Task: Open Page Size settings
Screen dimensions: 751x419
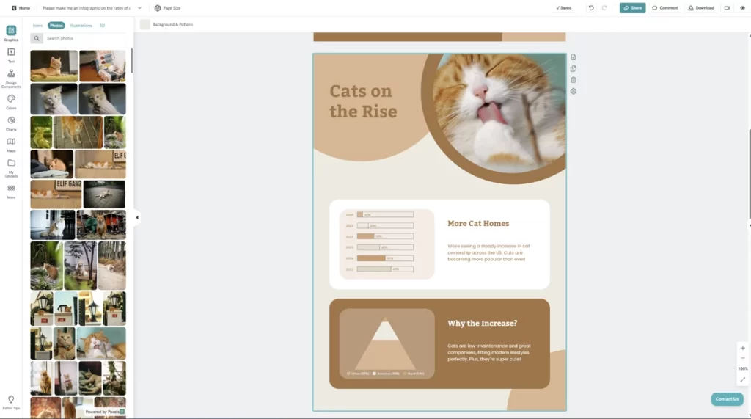Action: [167, 7]
